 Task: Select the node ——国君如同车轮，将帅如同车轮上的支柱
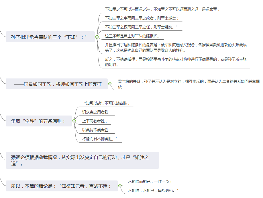(57, 84)
